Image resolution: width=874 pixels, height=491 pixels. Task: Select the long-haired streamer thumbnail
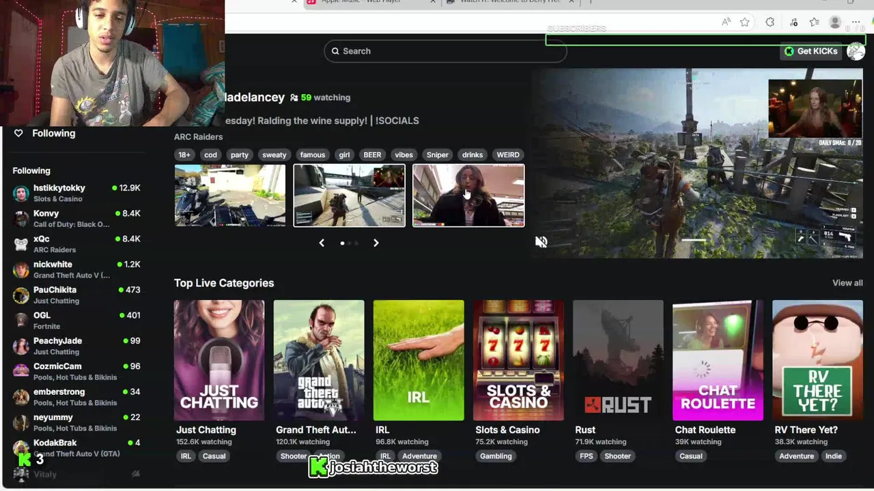[x=468, y=195]
